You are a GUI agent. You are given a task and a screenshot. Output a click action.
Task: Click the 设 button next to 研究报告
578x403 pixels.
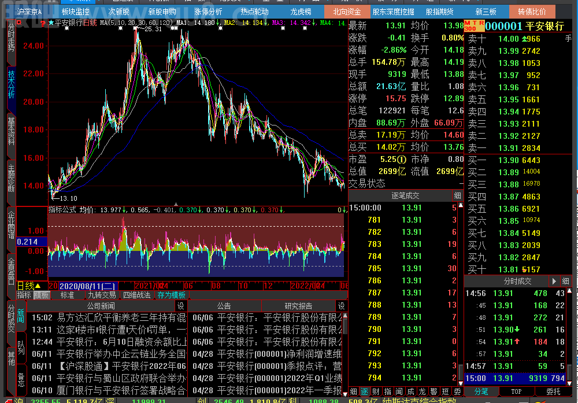(342, 306)
